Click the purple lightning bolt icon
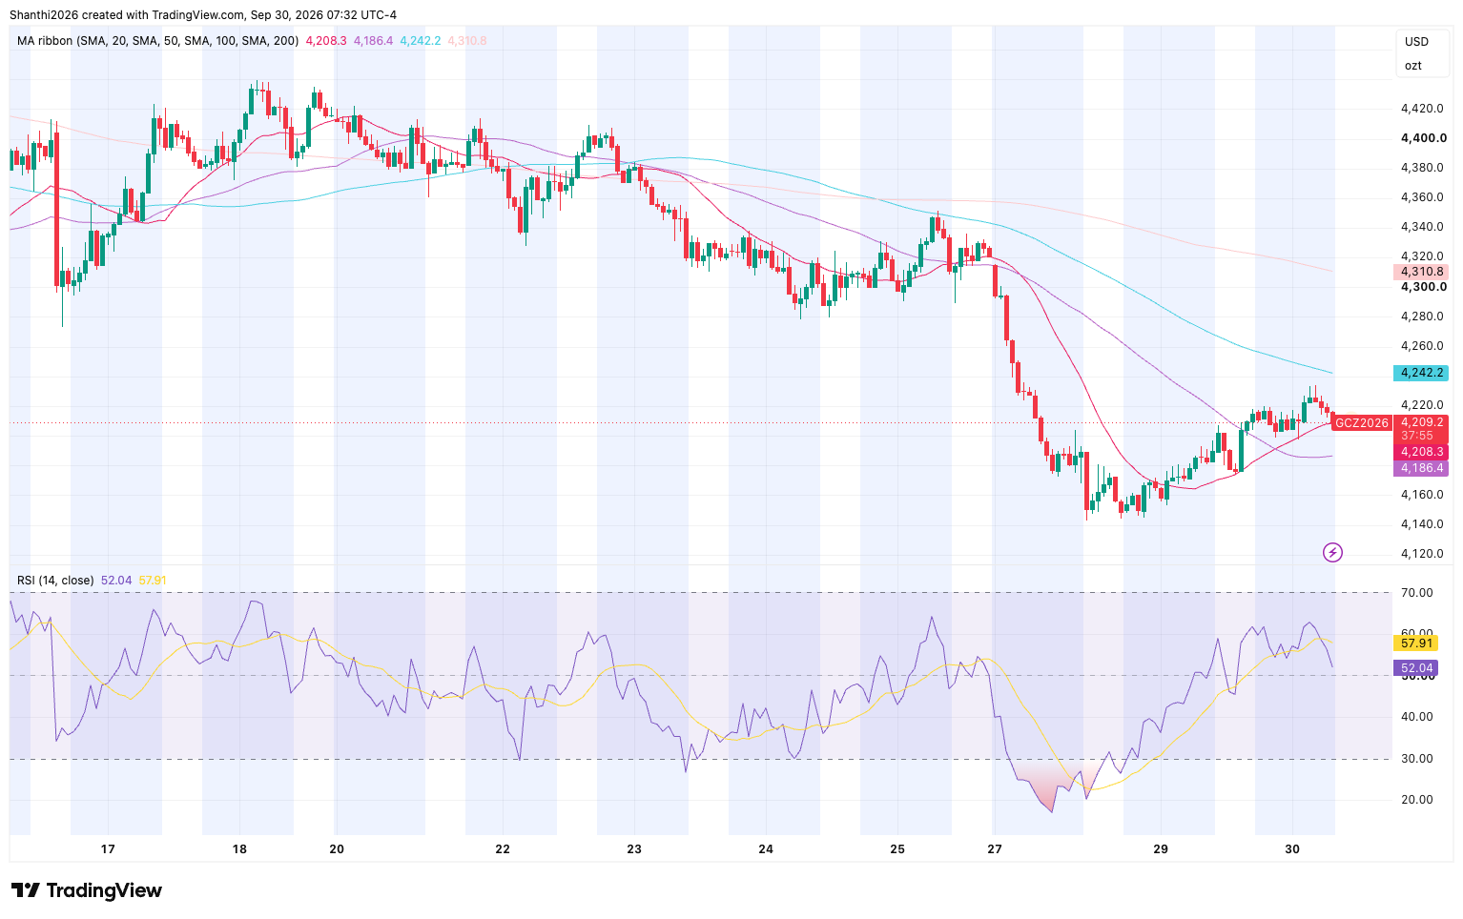Screen dimensions: 1463x919 tap(1332, 552)
